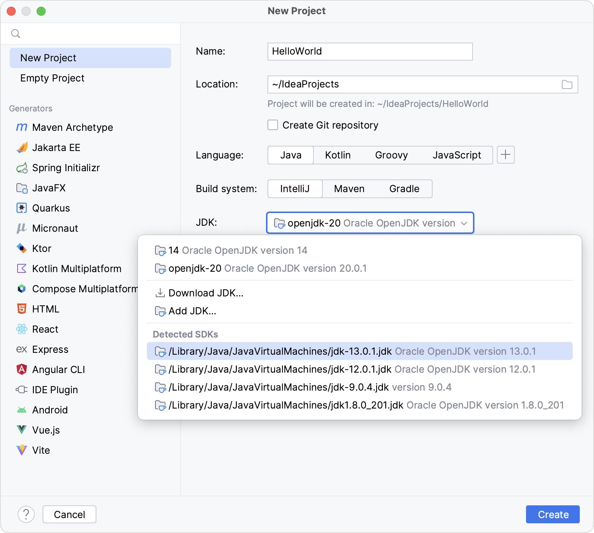This screenshot has height=533, width=594.
Task: Select Kotlin as the language
Action: [x=338, y=155]
